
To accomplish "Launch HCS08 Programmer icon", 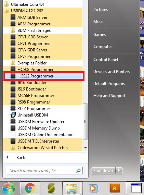I will 13,69.
